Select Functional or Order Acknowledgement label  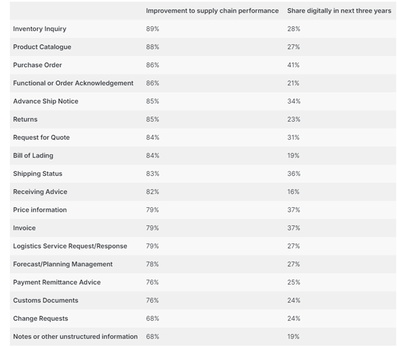[x=73, y=83]
